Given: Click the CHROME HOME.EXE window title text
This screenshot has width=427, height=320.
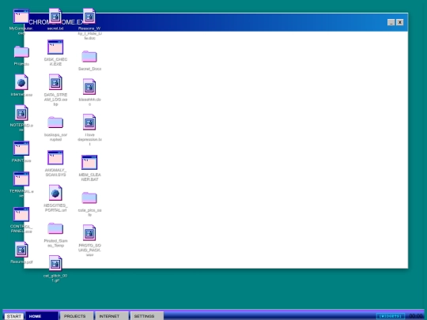Looking at the screenshot, I should pyautogui.click(x=59, y=22).
